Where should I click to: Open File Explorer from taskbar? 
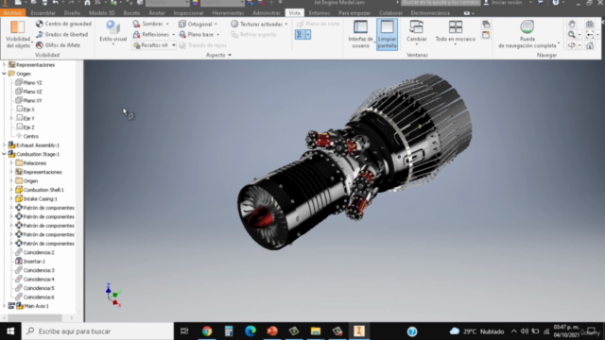(x=316, y=331)
